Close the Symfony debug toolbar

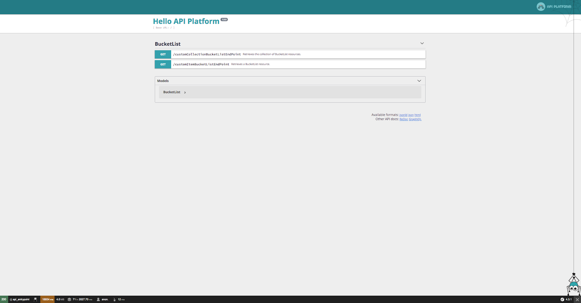577,299
